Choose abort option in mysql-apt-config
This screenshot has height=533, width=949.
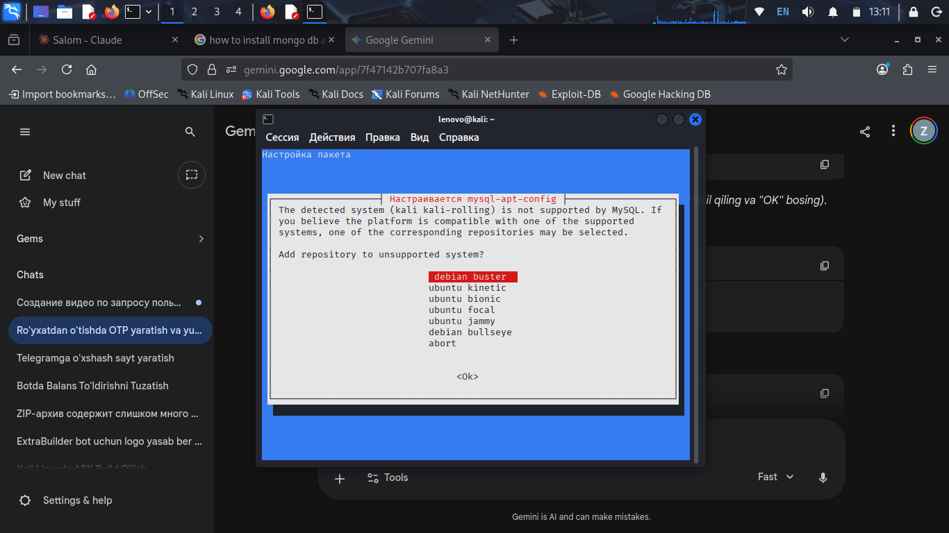tap(443, 344)
